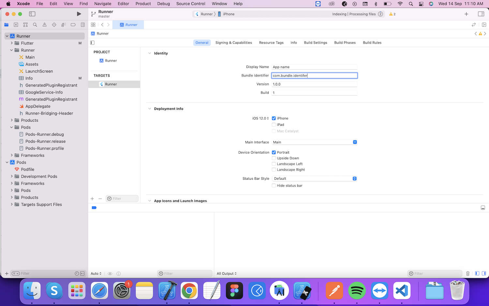Collapse App Icons and Launch Images section
Viewport: 489px width, 306px height.
(150, 201)
